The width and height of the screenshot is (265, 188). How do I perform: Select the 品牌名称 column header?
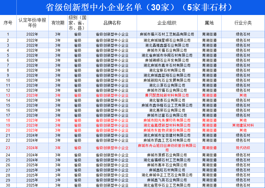[x=112, y=23]
